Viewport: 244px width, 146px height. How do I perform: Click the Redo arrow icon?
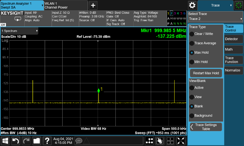26,141
